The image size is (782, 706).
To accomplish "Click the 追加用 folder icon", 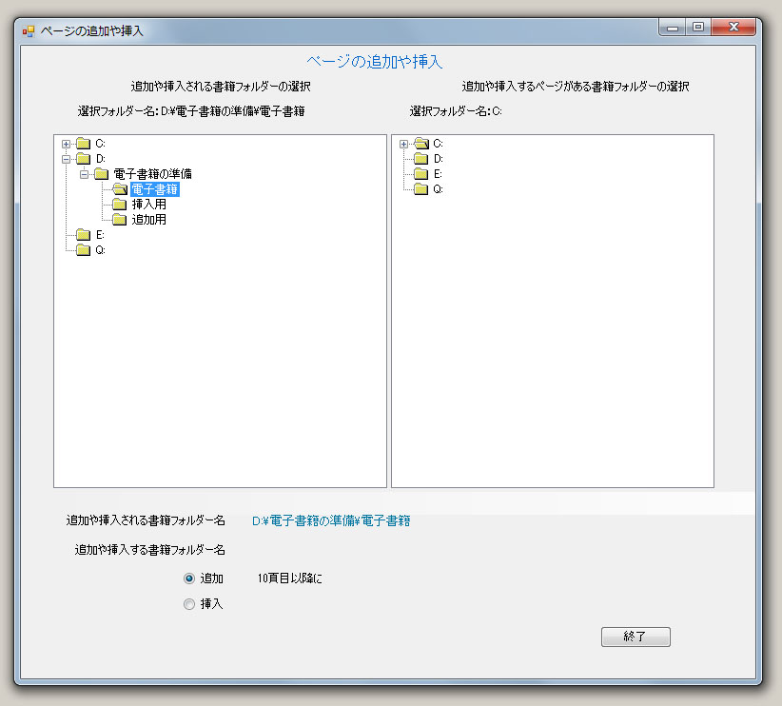I will [x=119, y=220].
